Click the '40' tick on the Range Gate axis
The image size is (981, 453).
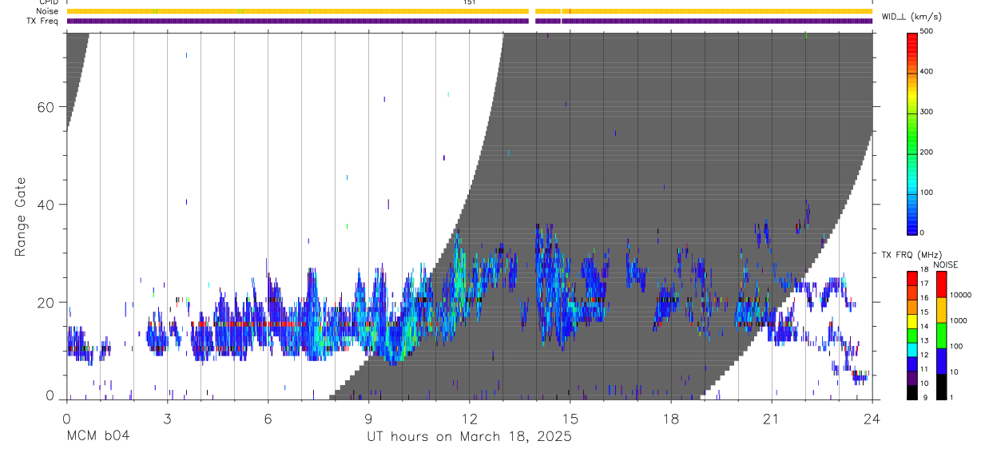(x=46, y=205)
